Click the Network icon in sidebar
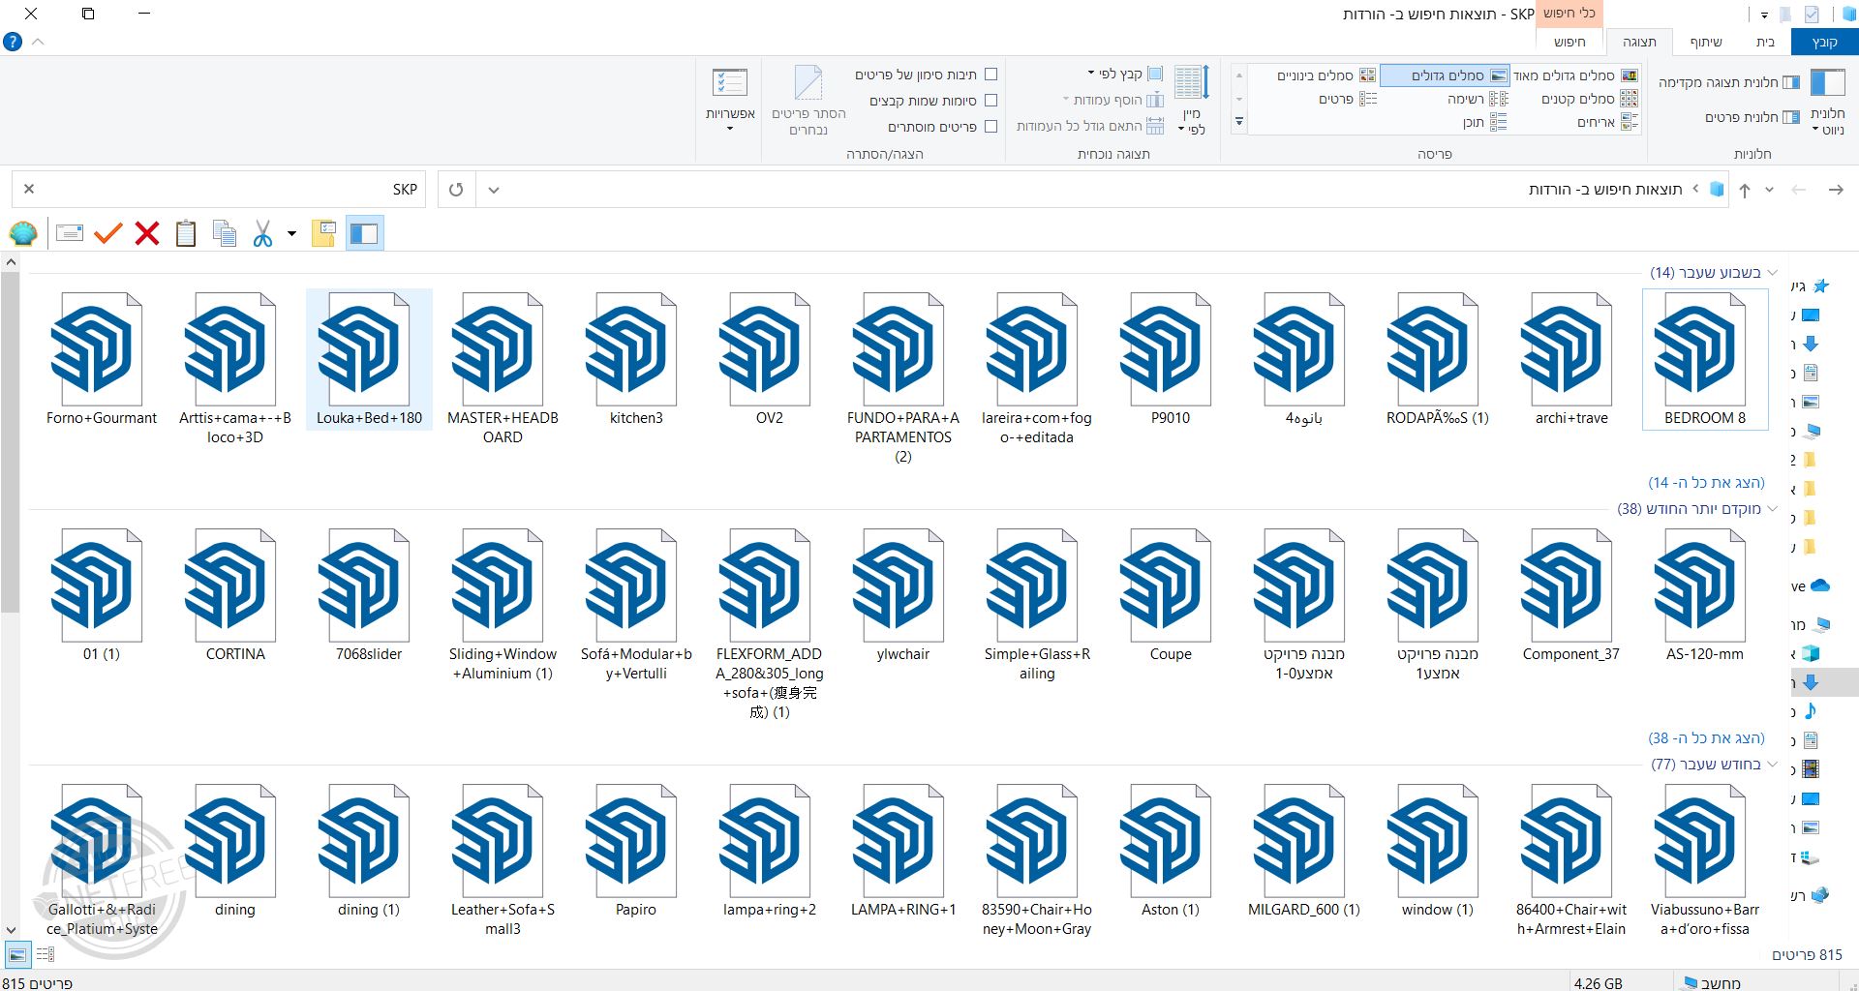 [x=1820, y=895]
